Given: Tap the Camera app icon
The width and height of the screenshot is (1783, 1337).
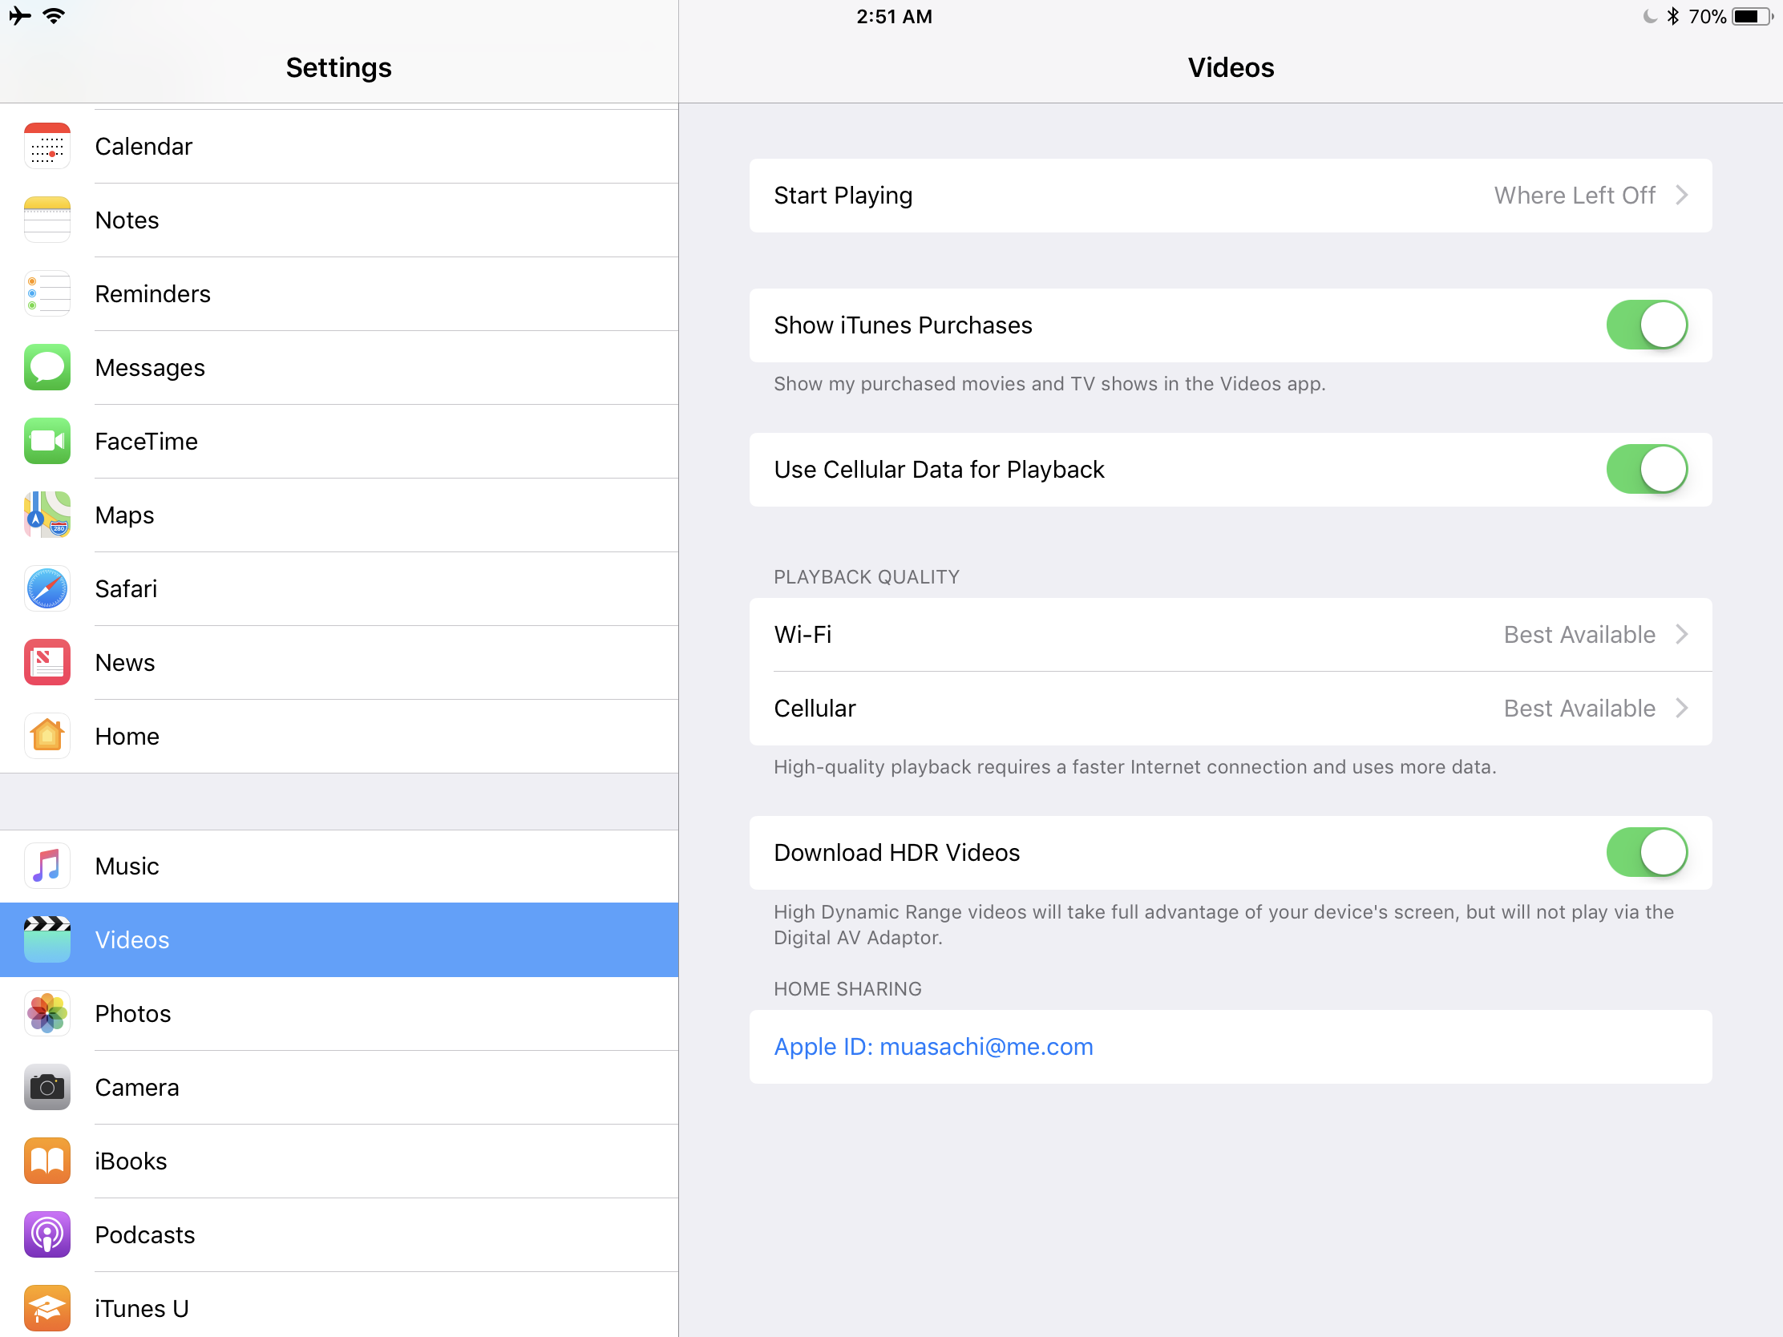Looking at the screenshot, I should tap(46, 1087).
